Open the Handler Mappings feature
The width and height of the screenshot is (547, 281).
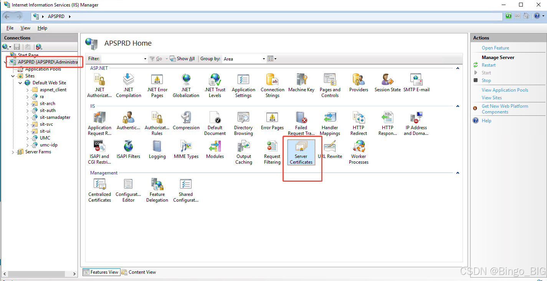330,123
